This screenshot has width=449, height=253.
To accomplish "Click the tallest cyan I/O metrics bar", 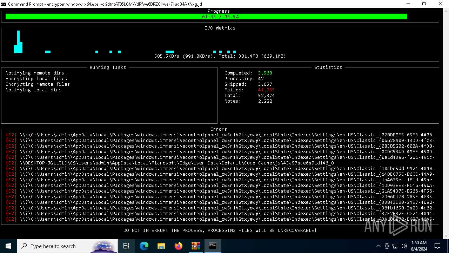I will click(18, 41).
